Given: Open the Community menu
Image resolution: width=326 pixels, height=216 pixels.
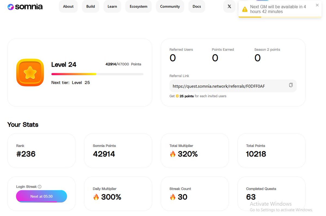Looking at the screenshot, I should click(x=170, y=7).
